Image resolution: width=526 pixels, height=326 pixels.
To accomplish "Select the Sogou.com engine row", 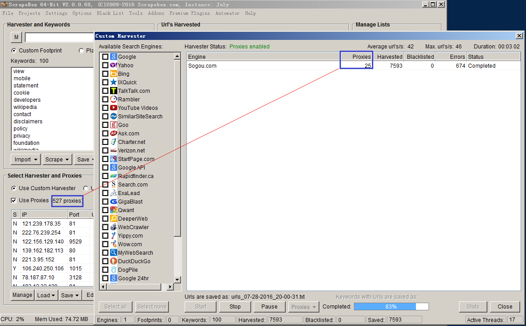I will 354,65.
